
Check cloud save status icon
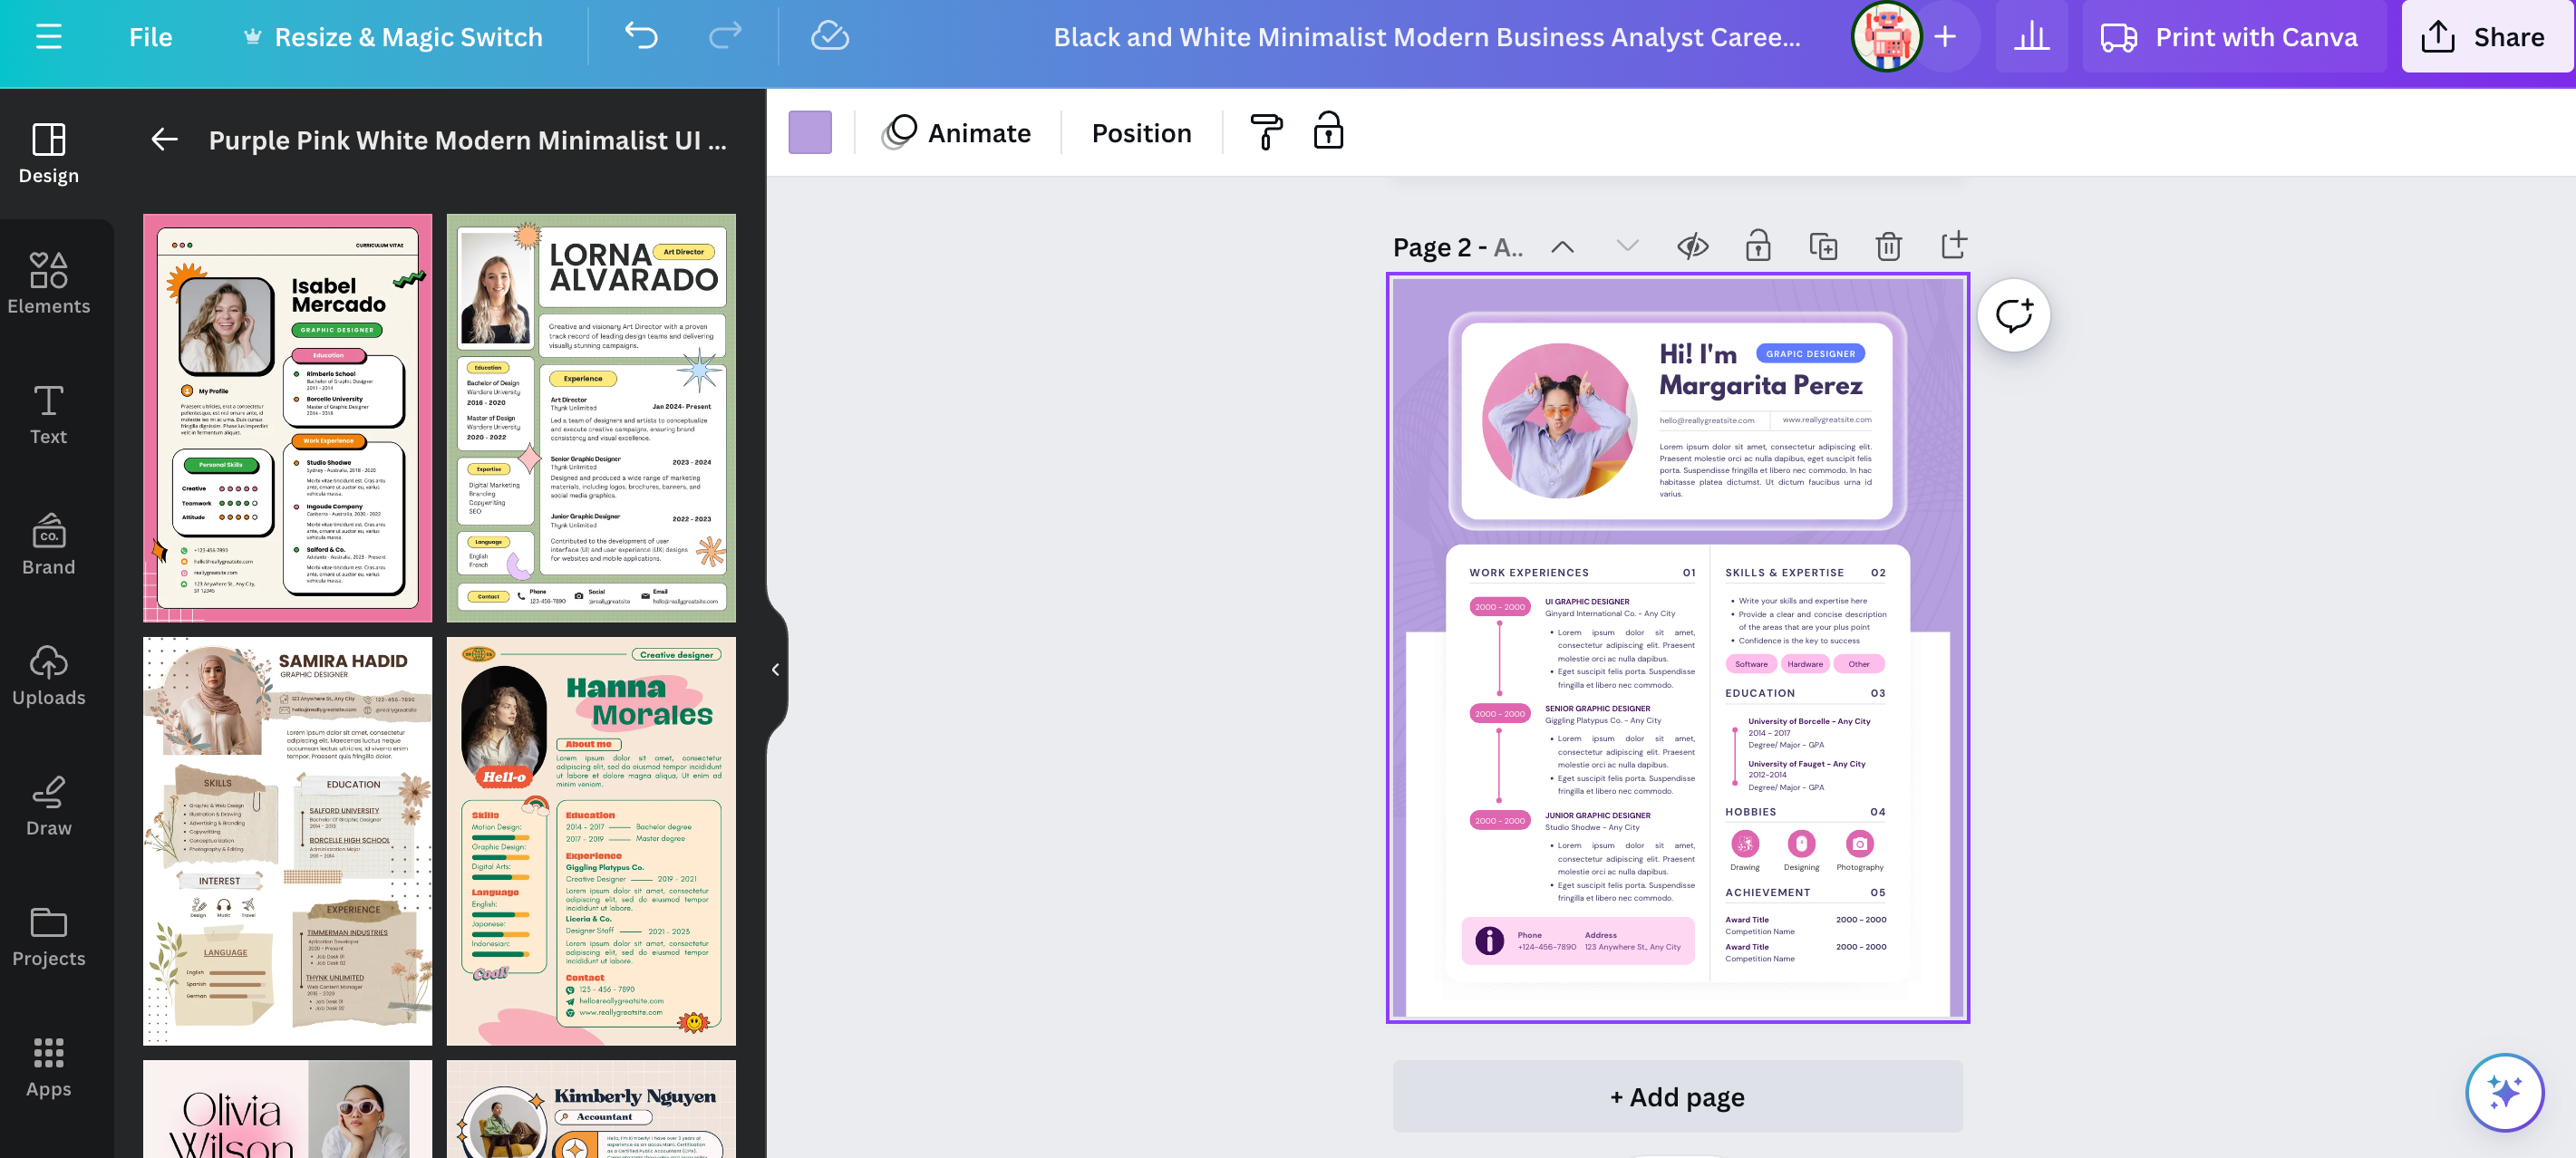(x=829, y=36)
